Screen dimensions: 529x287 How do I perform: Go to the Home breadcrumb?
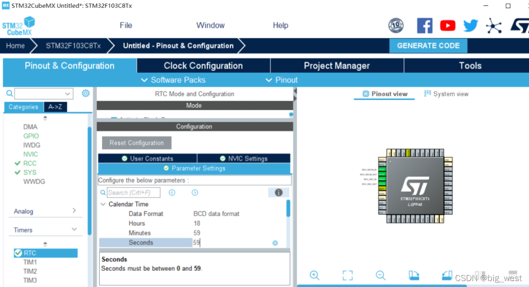tap(15, 46)
